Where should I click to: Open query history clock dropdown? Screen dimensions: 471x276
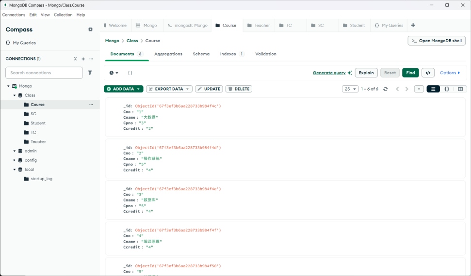[114, 73]
